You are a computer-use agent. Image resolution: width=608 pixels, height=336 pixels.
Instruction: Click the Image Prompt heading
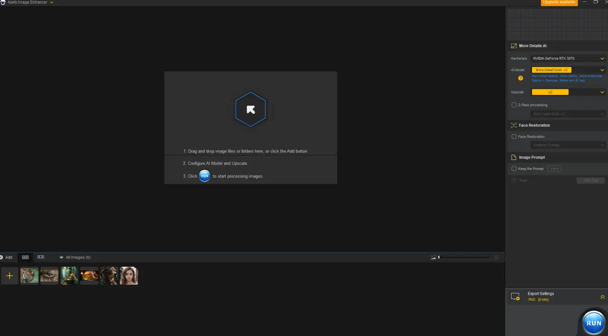point(532,157)
